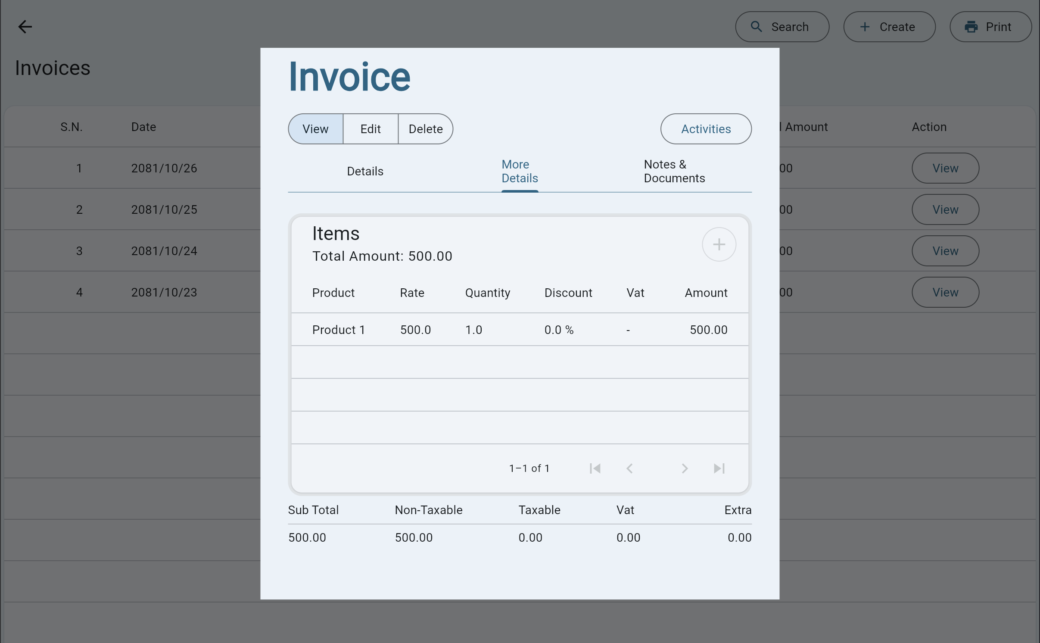1040x643 pixels.
Task: Select the More Details tab
Action: [x=520, y=172]
